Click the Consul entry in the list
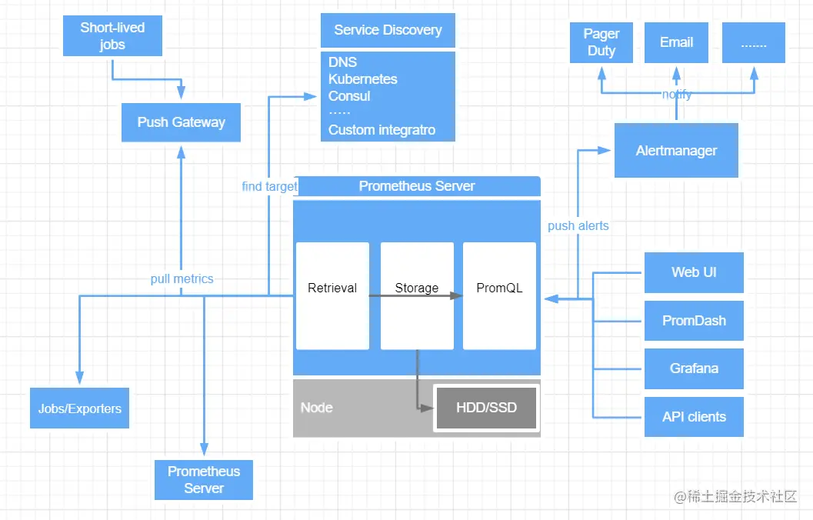The width and height of the screenshot is (813, 520). pos(349,96)
